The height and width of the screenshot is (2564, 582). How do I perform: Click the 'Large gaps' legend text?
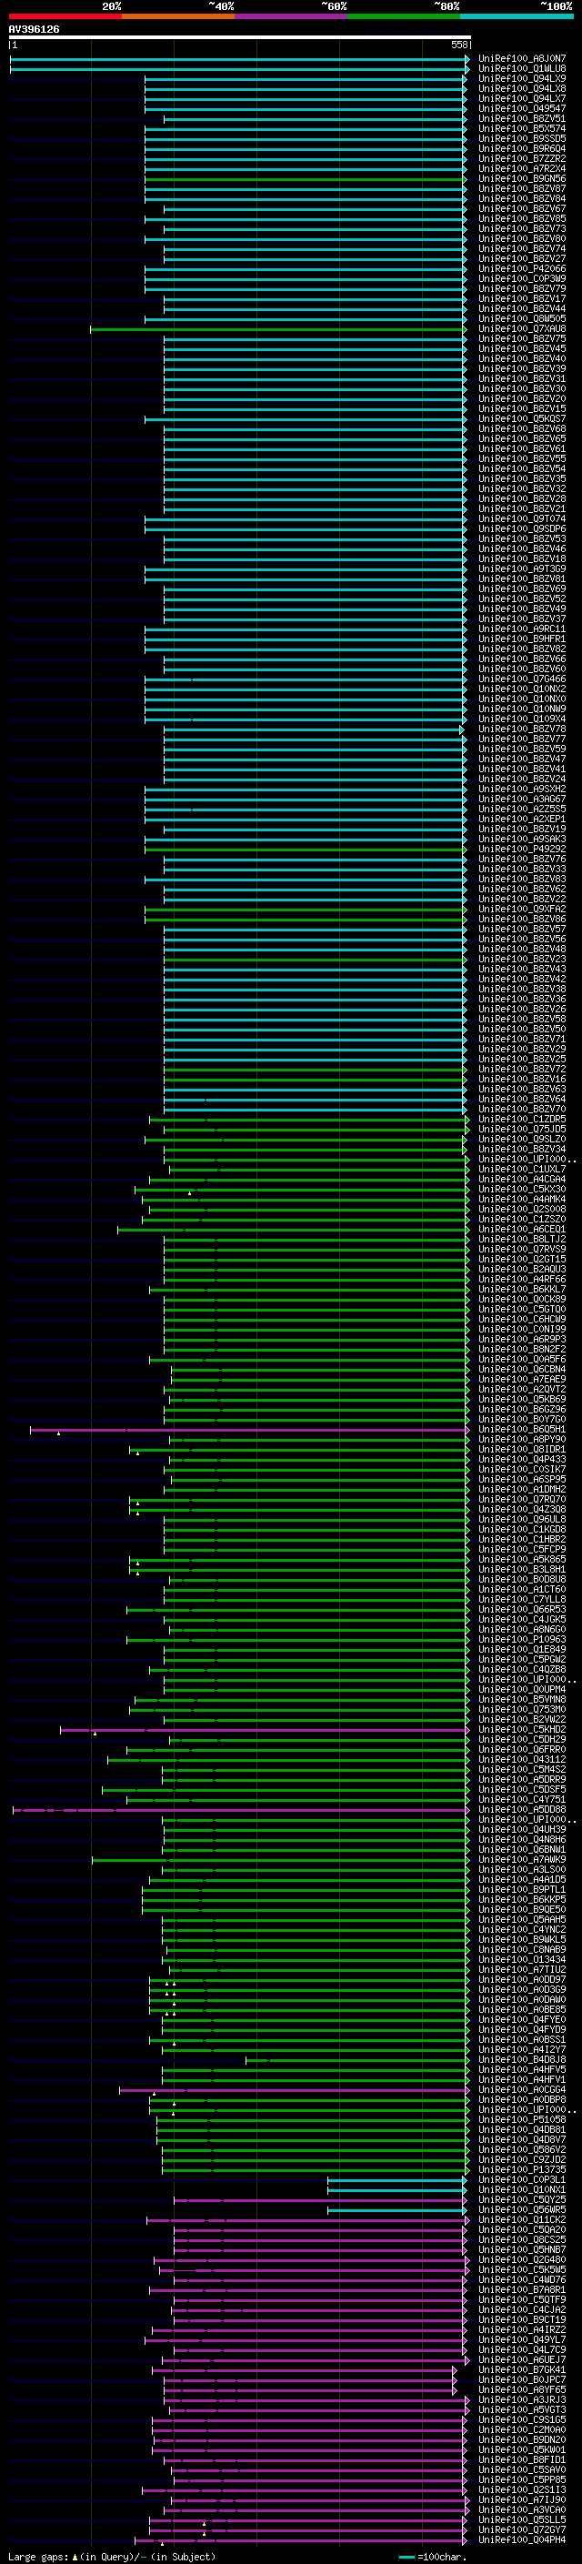(38, 2556)
